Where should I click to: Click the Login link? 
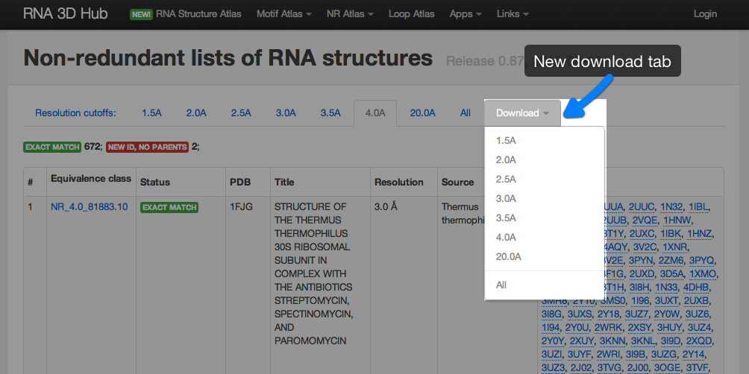pos(705,14)
